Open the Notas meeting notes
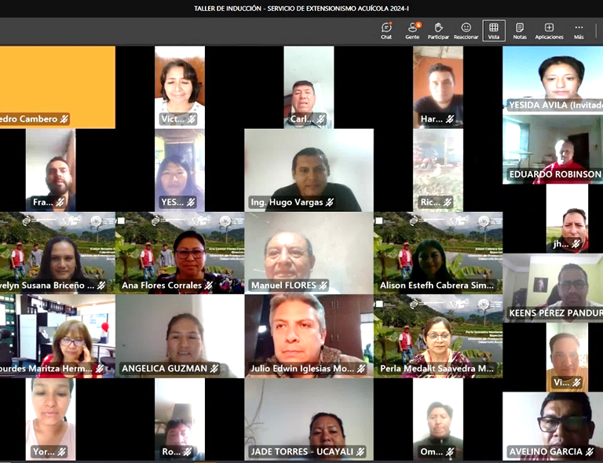The image size is (603, 463). click(x=520, y=31)
